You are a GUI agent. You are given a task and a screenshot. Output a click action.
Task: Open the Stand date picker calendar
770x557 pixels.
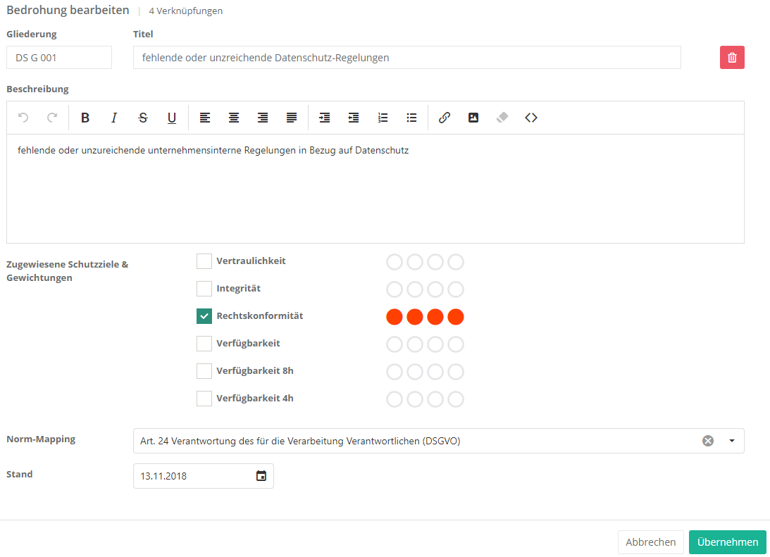pos(261,476)
